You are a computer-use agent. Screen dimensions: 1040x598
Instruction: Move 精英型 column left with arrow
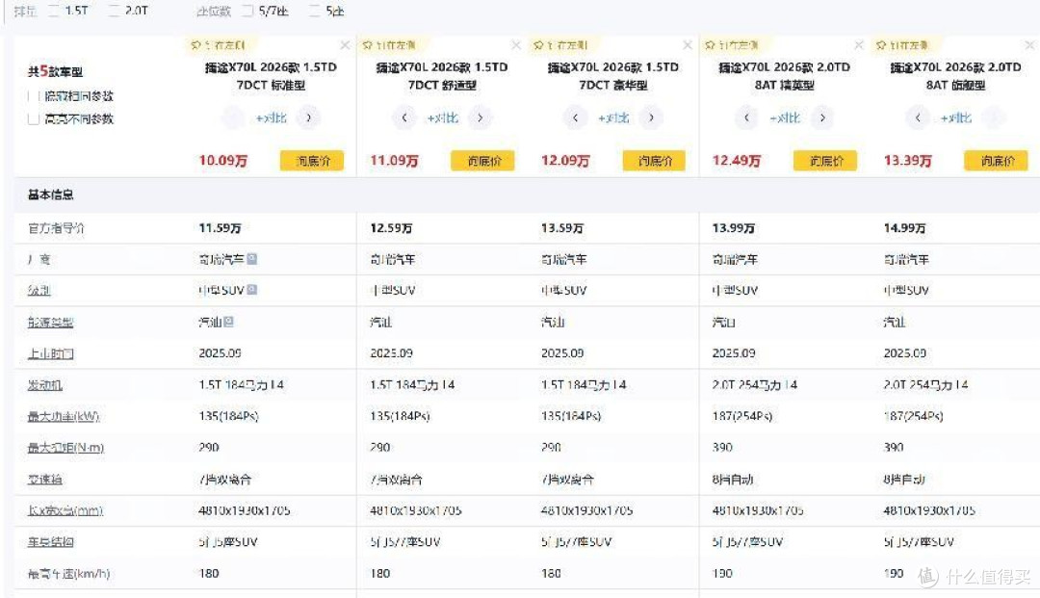tap(746, 118)
